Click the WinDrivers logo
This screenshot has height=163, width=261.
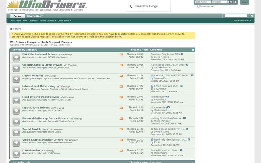click(47, 5)
